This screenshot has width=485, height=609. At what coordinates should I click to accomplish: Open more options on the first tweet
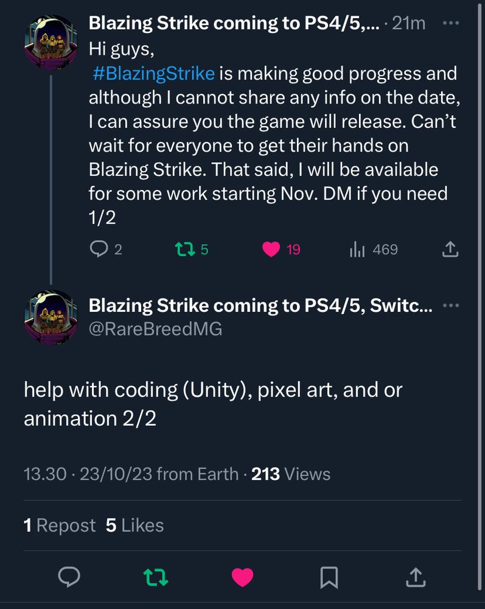click(x=450, y=23)
